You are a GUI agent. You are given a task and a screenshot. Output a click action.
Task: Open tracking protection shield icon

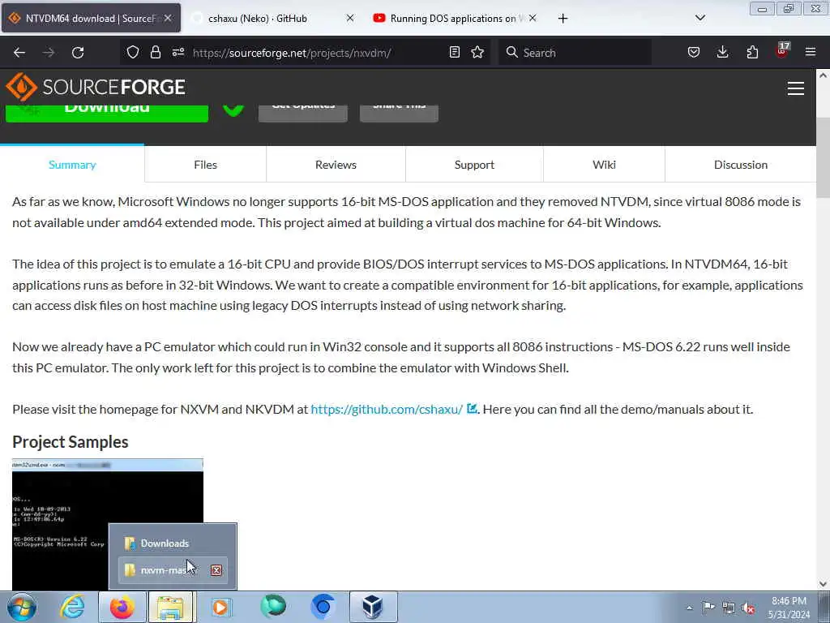pyautogui.click(x=133, y=52)
